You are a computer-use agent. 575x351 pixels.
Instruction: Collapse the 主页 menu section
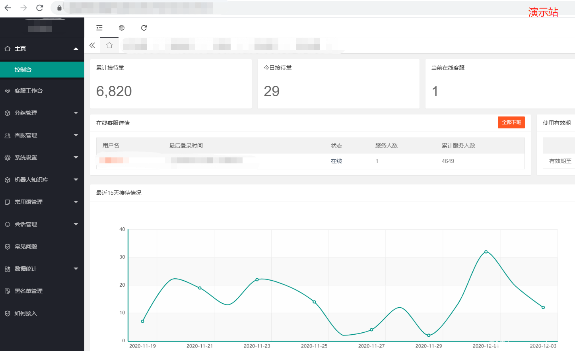tap(42, 48)
